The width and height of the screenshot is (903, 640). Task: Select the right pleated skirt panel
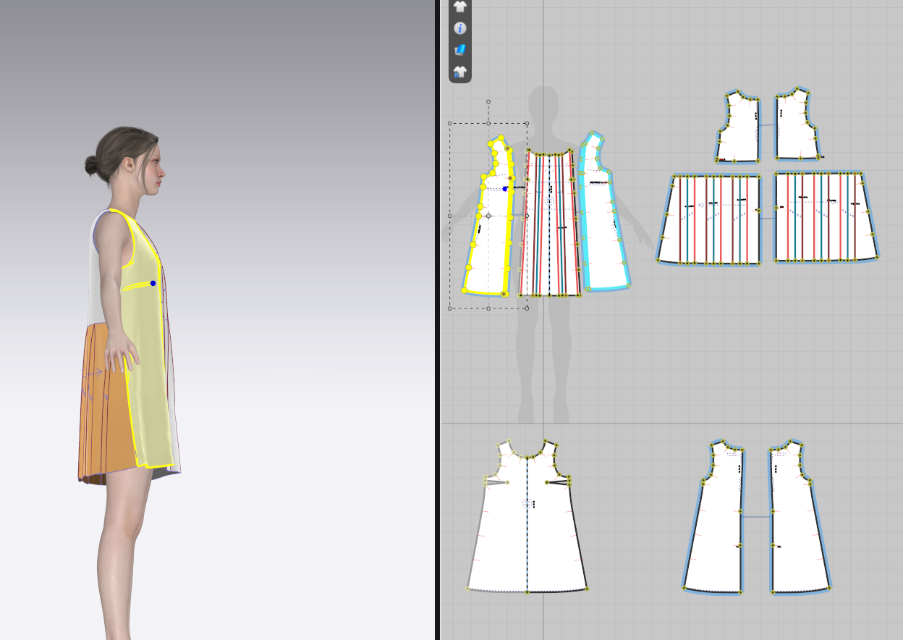(x=825, y=224)
